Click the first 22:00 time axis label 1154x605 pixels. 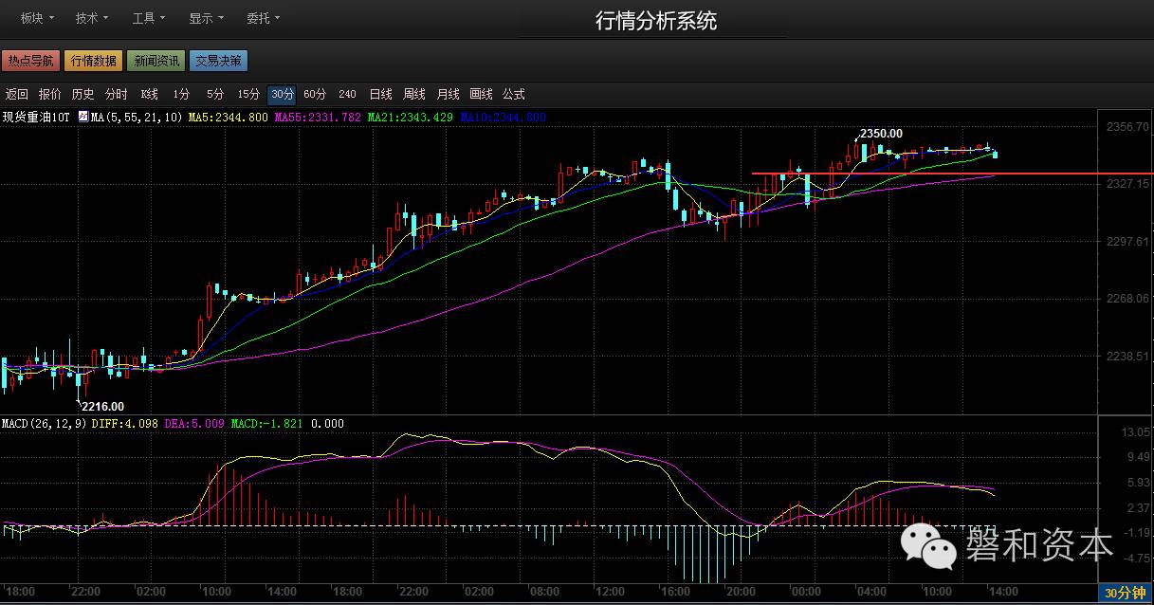pyautogui.click(x=84, y=591)
